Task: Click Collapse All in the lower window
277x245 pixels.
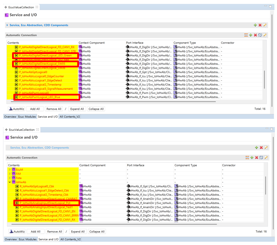Action: click(x=97, y=231)
